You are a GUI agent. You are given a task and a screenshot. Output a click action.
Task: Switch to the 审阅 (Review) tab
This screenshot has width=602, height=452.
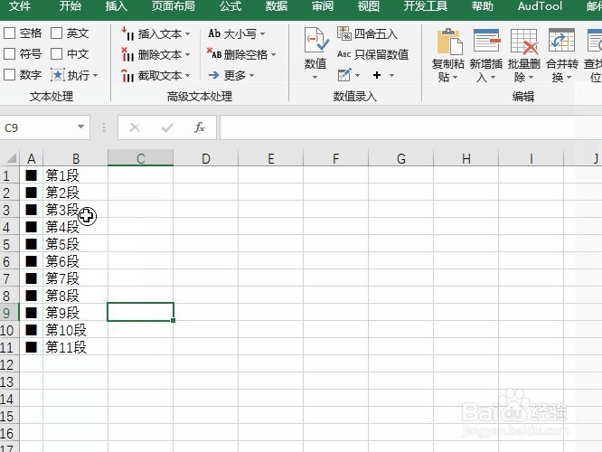(323, 6)
